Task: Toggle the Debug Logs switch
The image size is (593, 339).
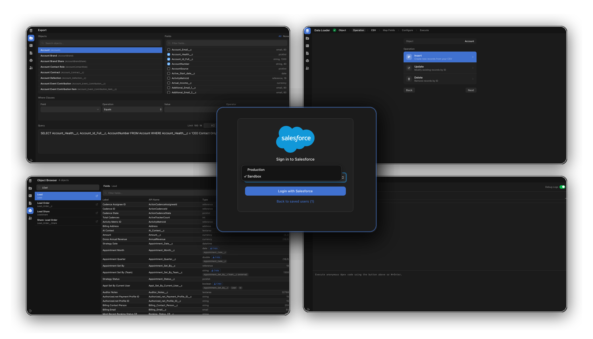Action: (x=562, y=187)
